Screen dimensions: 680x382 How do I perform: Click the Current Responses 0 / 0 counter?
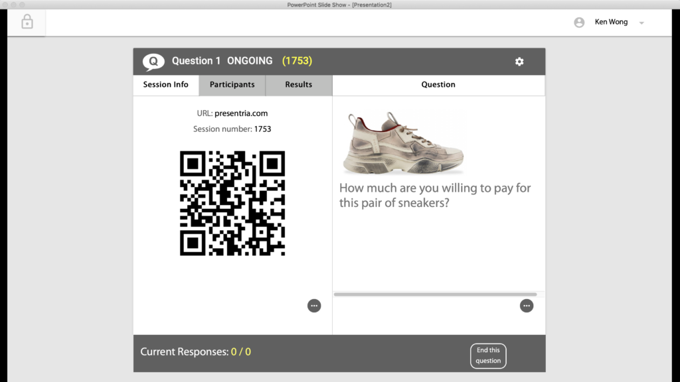point(196,351)
